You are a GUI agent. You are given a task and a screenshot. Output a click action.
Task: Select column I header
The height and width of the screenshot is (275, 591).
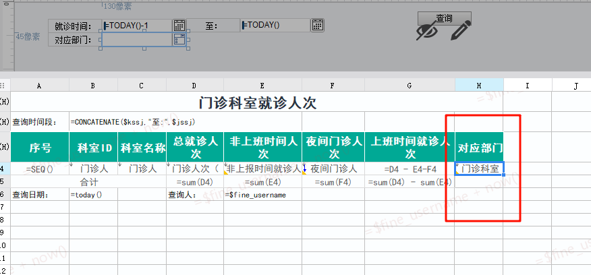coord(528,86)
